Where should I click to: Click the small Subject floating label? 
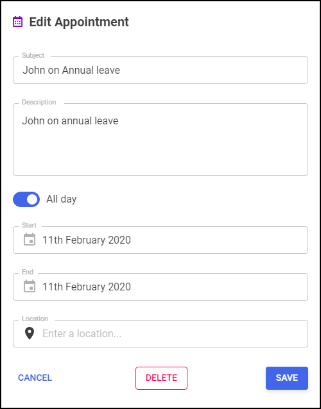(33, 55)
